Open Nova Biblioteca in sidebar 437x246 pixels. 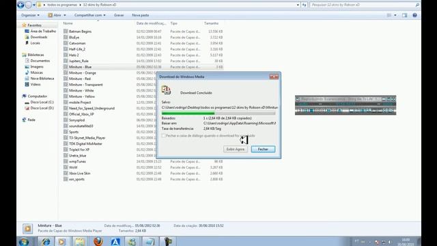click(42, 79)
